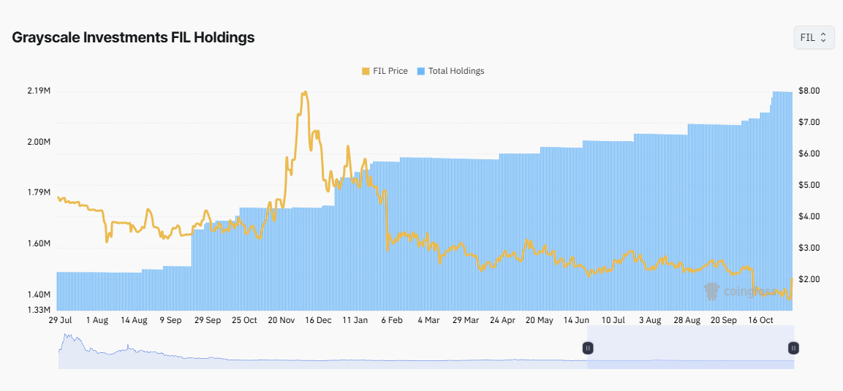Click the early price spike in overview navigator
The height and width of the screenshot is (391, 843).
69,338
